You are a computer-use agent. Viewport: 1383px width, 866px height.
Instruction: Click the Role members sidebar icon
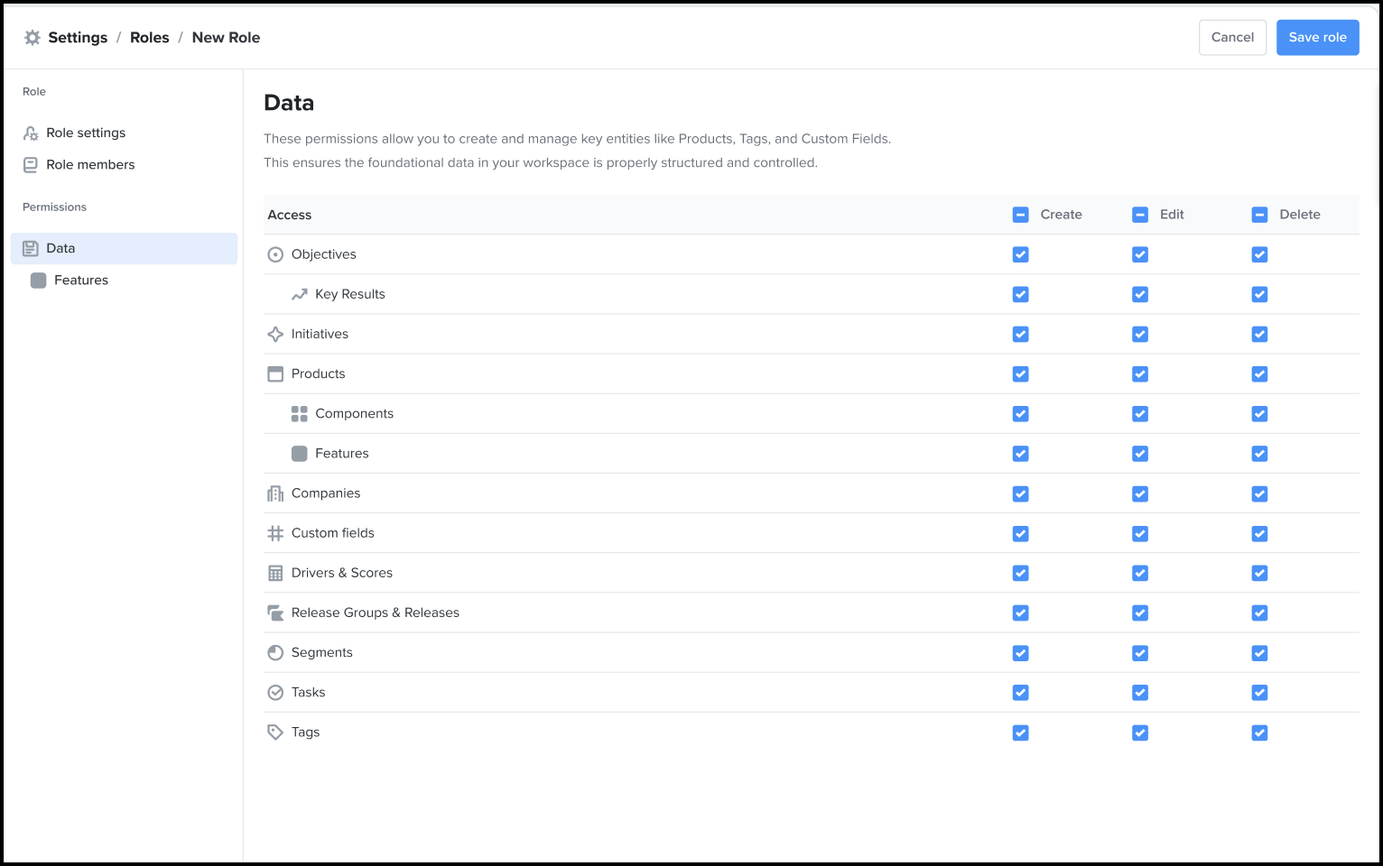coord(31,165)
